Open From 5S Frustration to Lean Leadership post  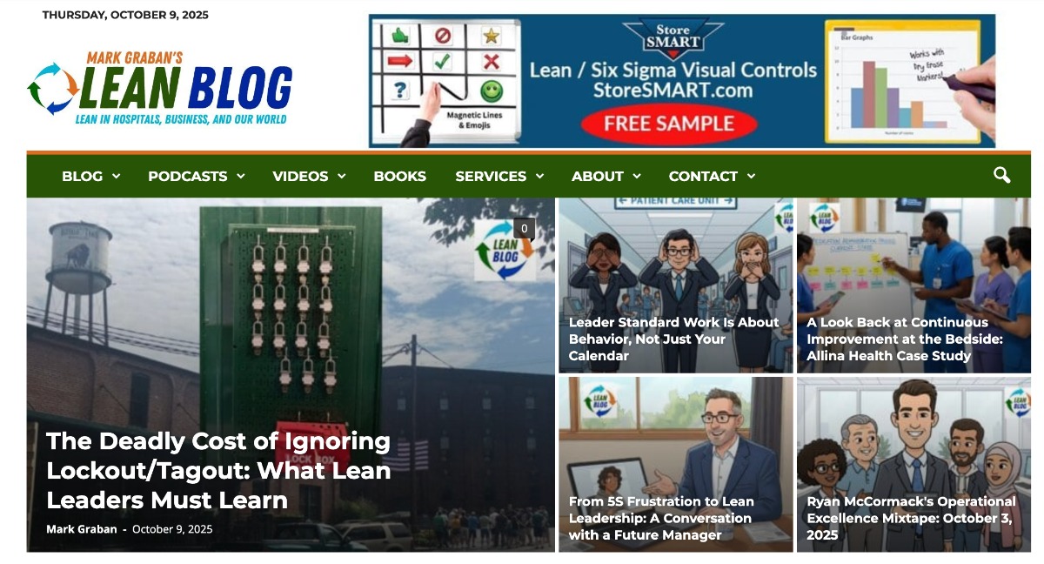click(x=661, y=518)
